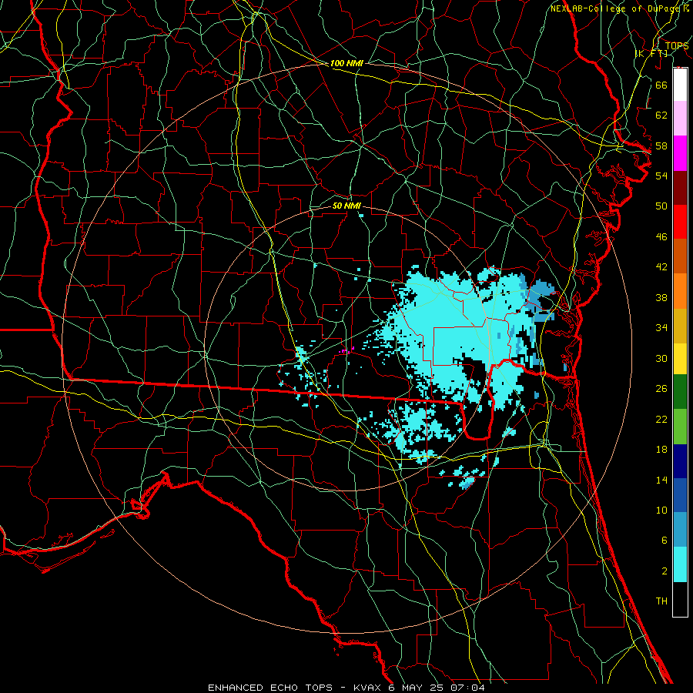This screenshot has height=693, width=693.
Task: Click the steel blue swatch near 8
Action: tap(680, 530)
